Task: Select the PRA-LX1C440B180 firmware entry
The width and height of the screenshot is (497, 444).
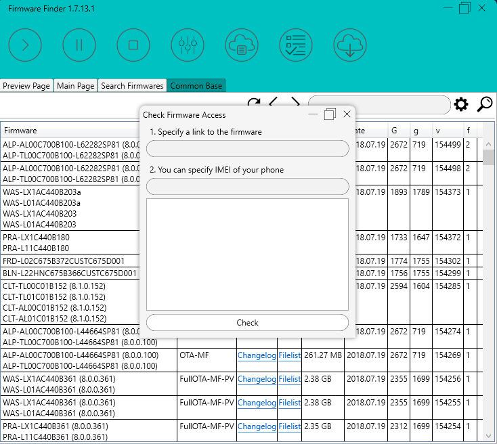Action: coord(36,238)
